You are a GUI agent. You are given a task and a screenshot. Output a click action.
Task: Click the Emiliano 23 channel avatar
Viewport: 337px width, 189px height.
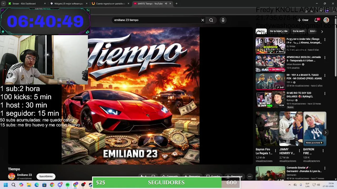pos(12,176)
